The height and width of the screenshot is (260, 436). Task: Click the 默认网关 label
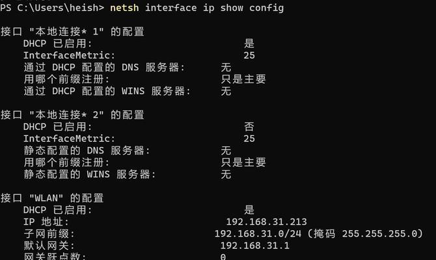[x=49, y=246]
